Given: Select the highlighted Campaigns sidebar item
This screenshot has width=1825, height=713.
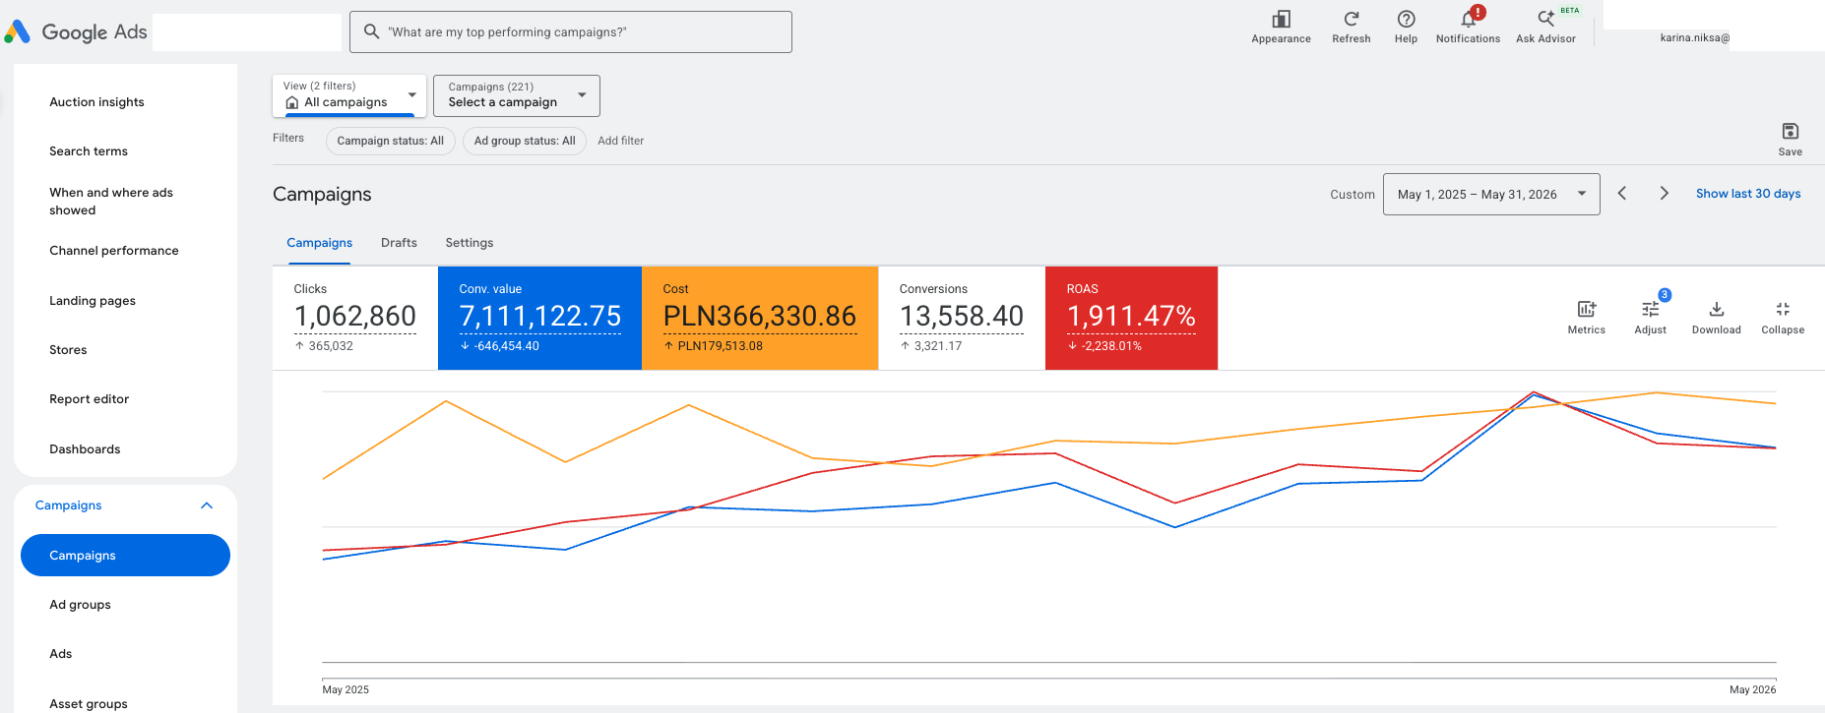Looking at the screenshot, I should pyautogui.click(x=125, y=556).
